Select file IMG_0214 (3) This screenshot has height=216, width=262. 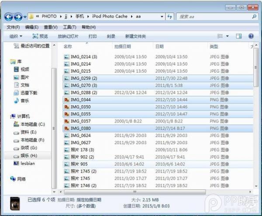coord(84,57)
